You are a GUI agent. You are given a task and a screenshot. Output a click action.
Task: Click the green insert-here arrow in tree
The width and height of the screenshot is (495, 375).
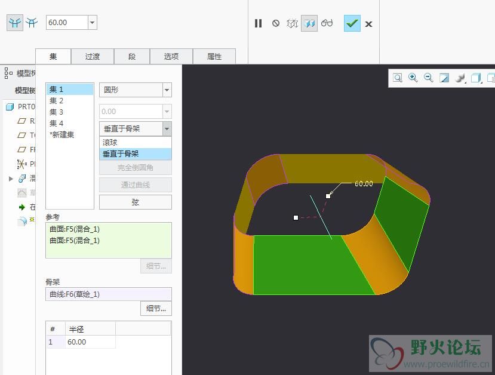point(21,207)
